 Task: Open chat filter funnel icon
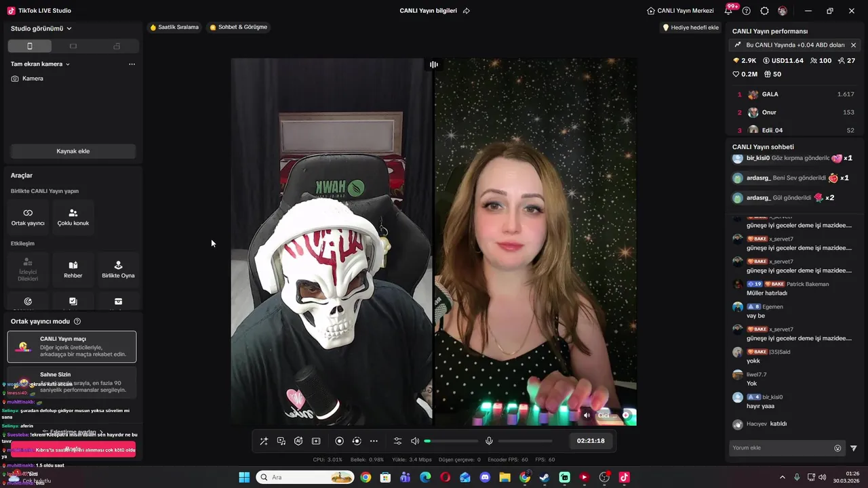click(854, 448)
